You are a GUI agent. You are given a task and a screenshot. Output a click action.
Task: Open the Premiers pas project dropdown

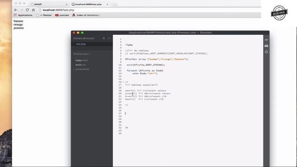click(82, 54)
